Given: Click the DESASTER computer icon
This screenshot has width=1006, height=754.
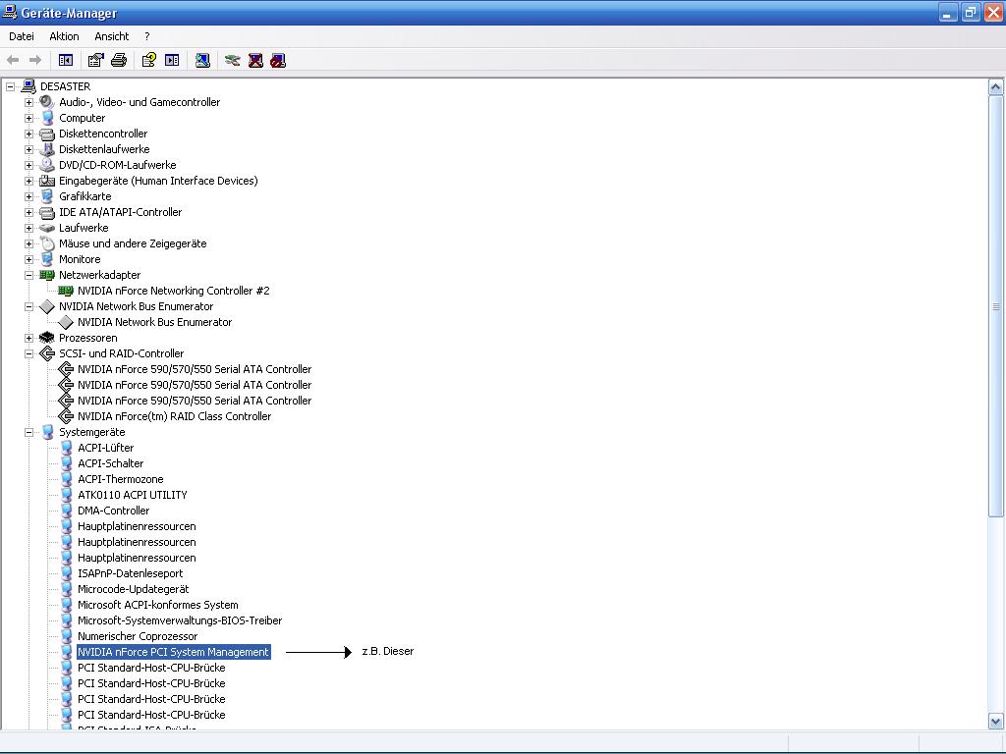Looking at the screenshot, I should coord(28,86).
